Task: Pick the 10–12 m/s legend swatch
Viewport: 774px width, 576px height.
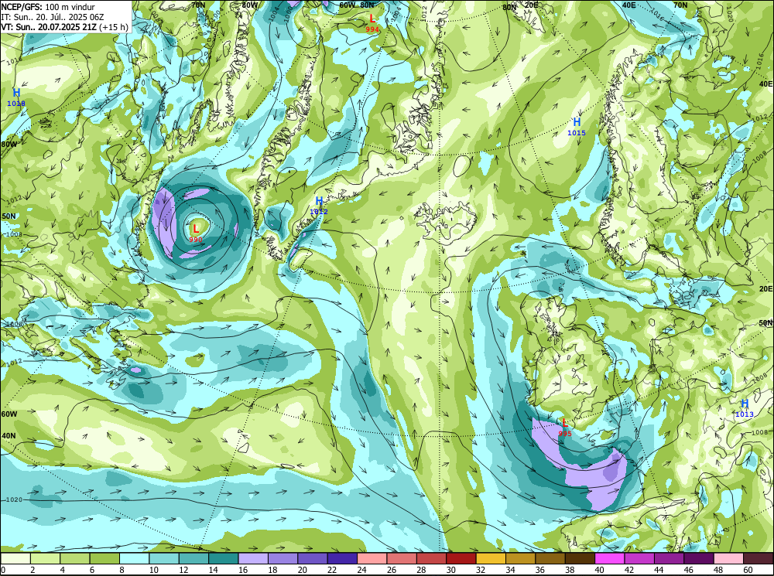Action: 164,558
